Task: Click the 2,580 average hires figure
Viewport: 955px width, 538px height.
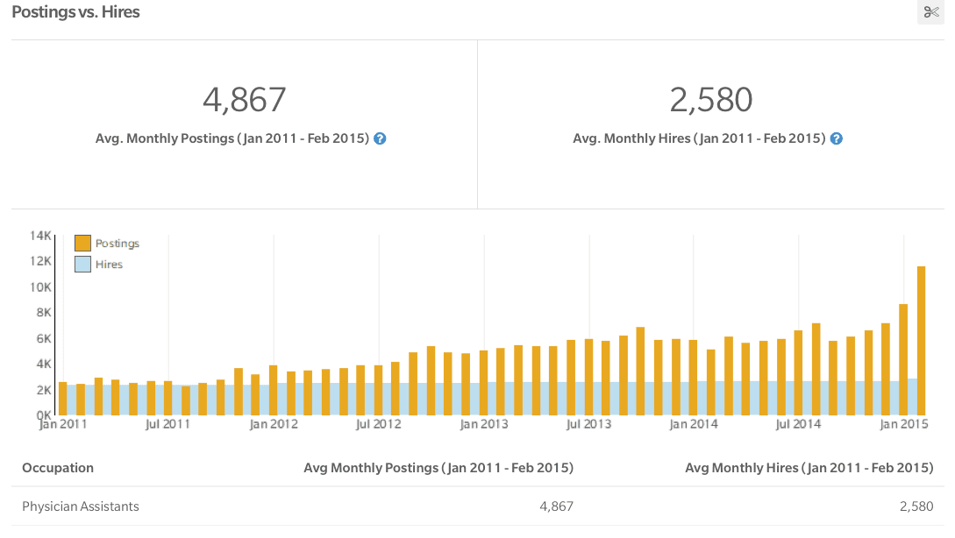Action: pos(710,99)
